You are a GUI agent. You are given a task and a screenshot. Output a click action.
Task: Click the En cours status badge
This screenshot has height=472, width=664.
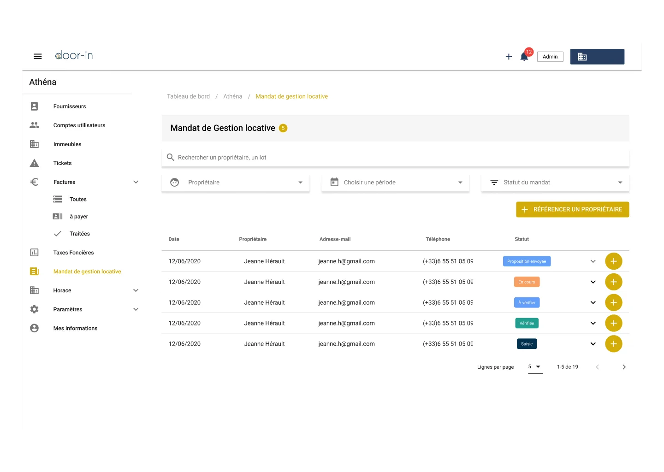point(527,282)
